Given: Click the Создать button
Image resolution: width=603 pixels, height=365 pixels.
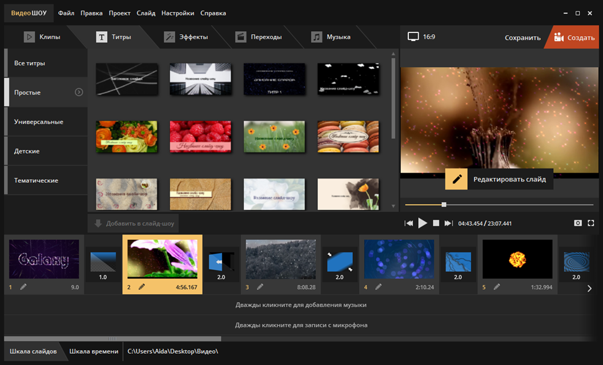Looking at the screenshot, I should [574, 37].
